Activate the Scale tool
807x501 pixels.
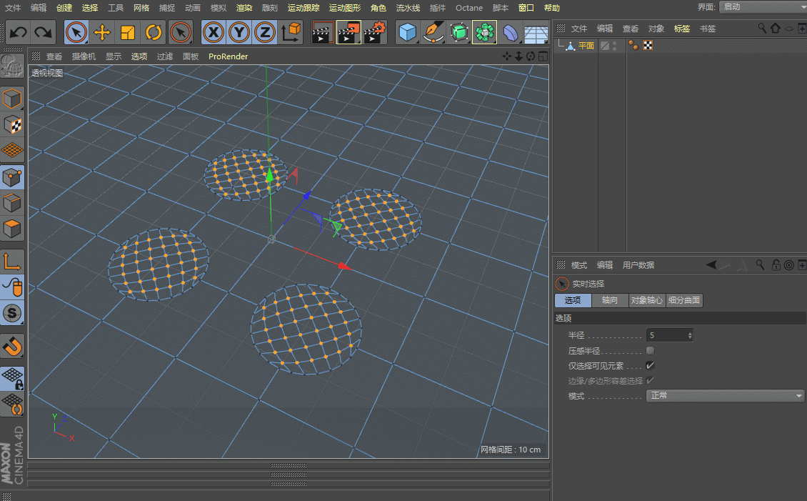[128, 32]
